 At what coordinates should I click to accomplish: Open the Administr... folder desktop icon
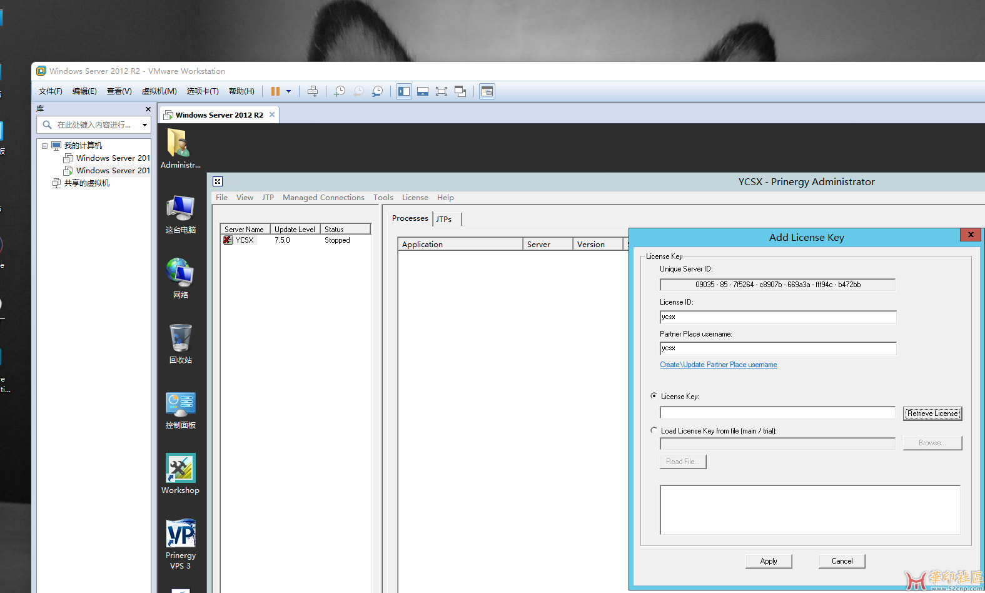pos(181,149)
